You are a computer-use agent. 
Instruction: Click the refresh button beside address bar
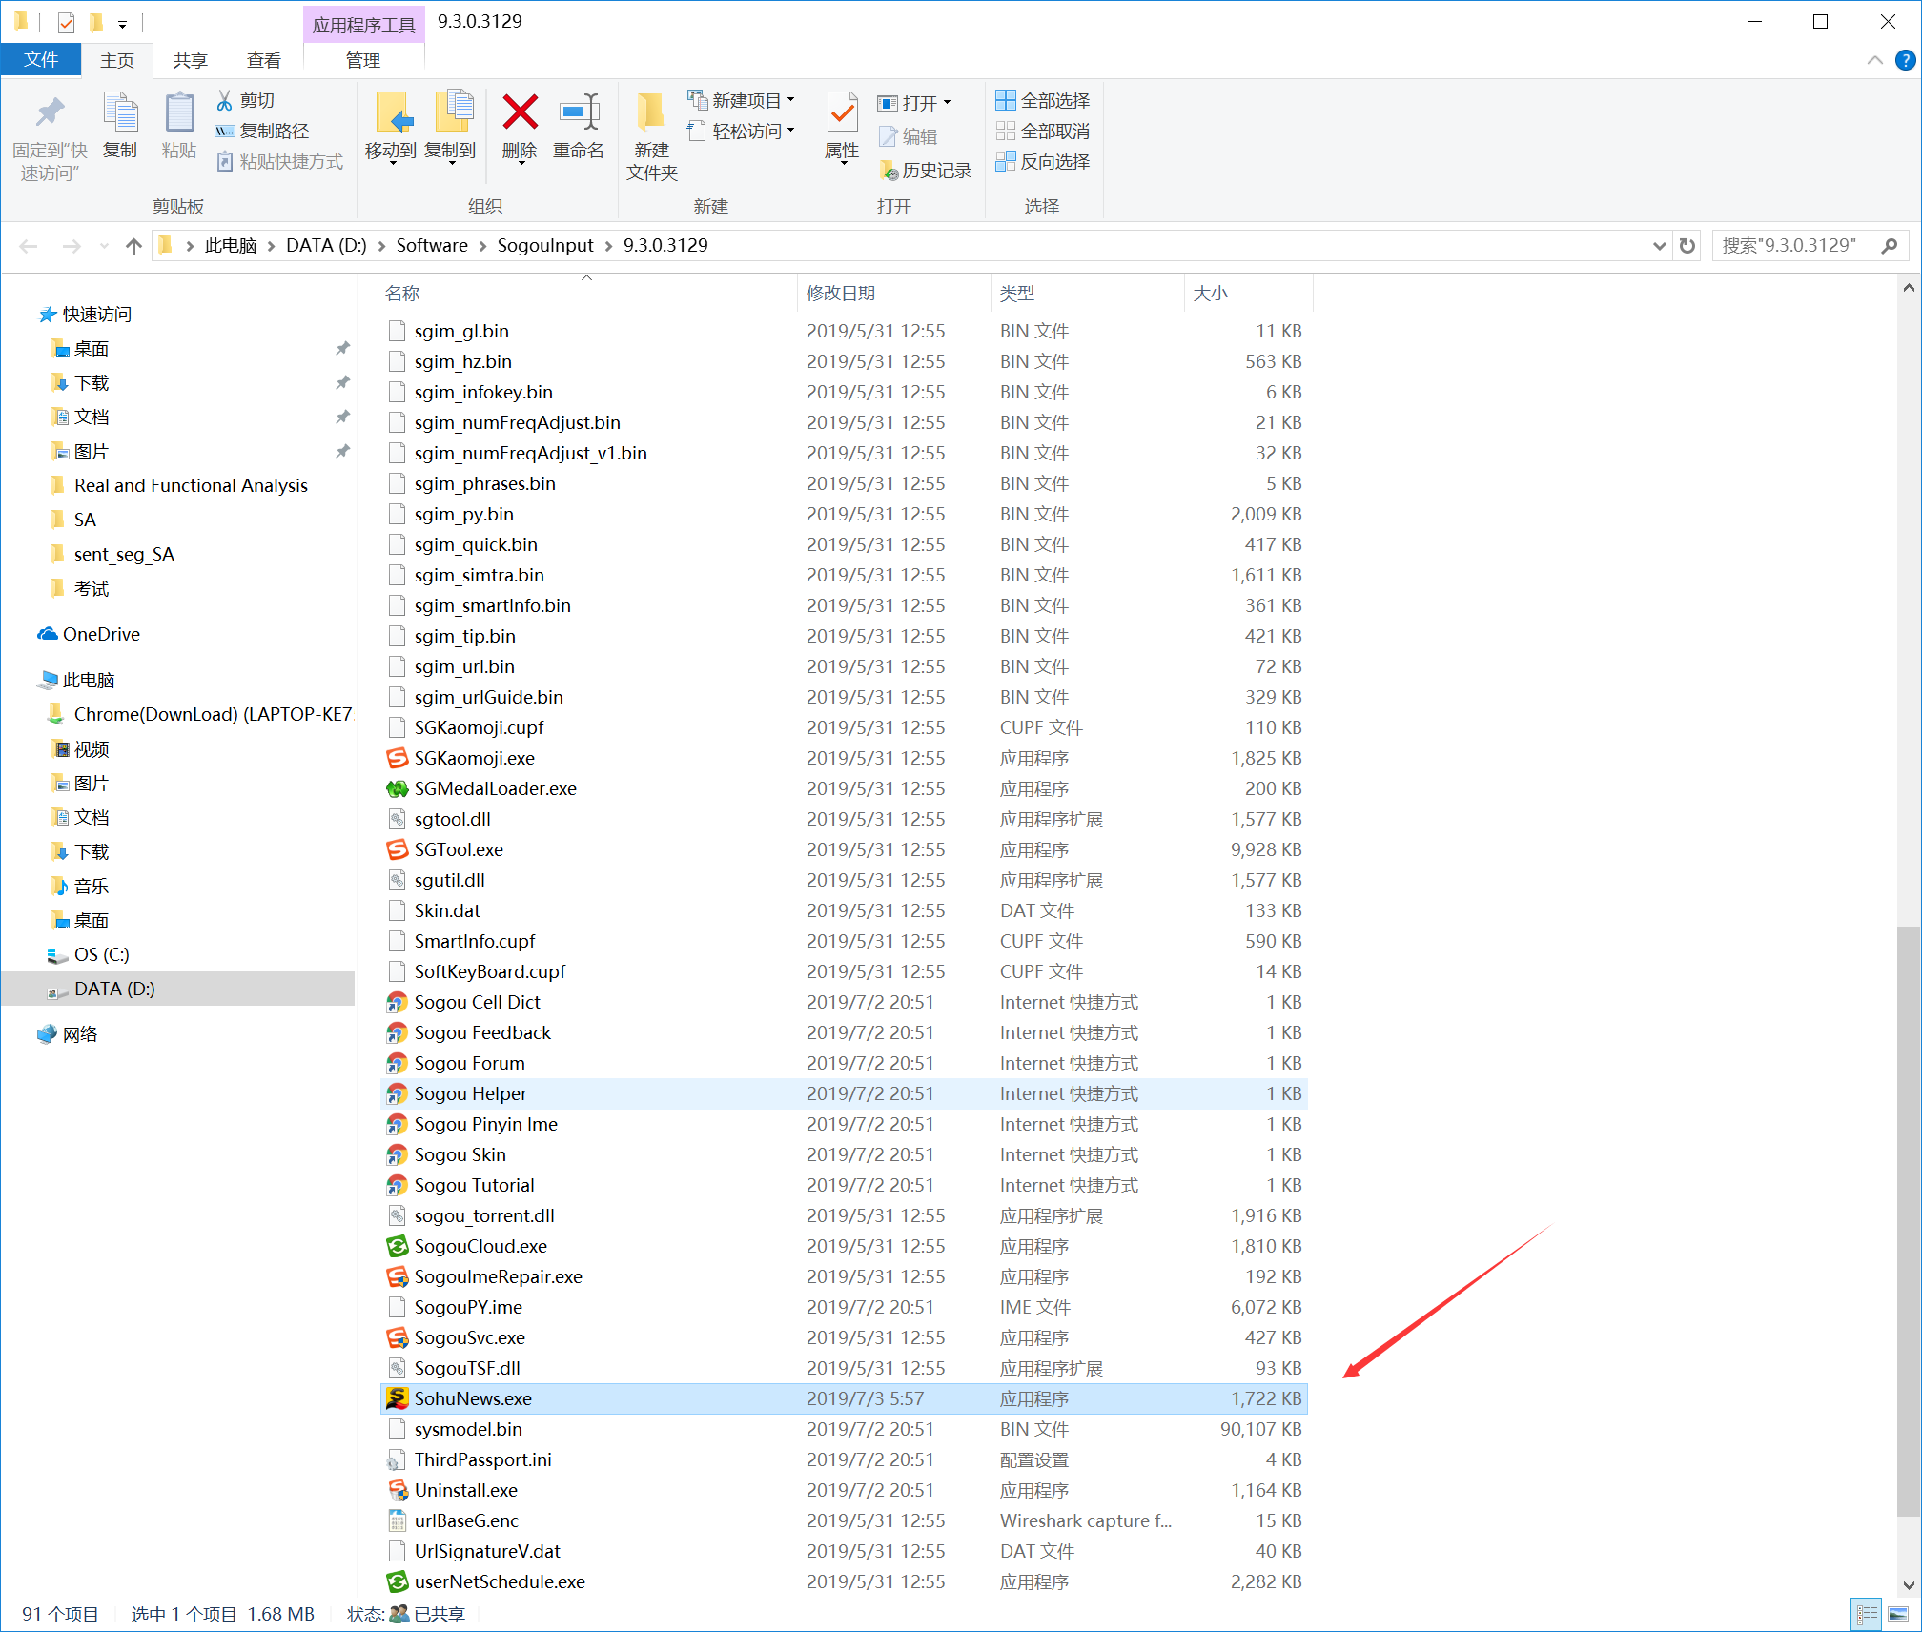coord(1687,246)
